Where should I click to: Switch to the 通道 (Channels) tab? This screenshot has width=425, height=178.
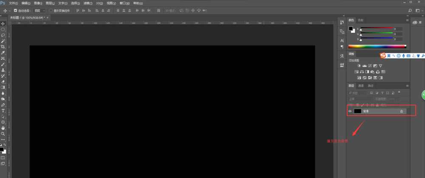(360, 86)
